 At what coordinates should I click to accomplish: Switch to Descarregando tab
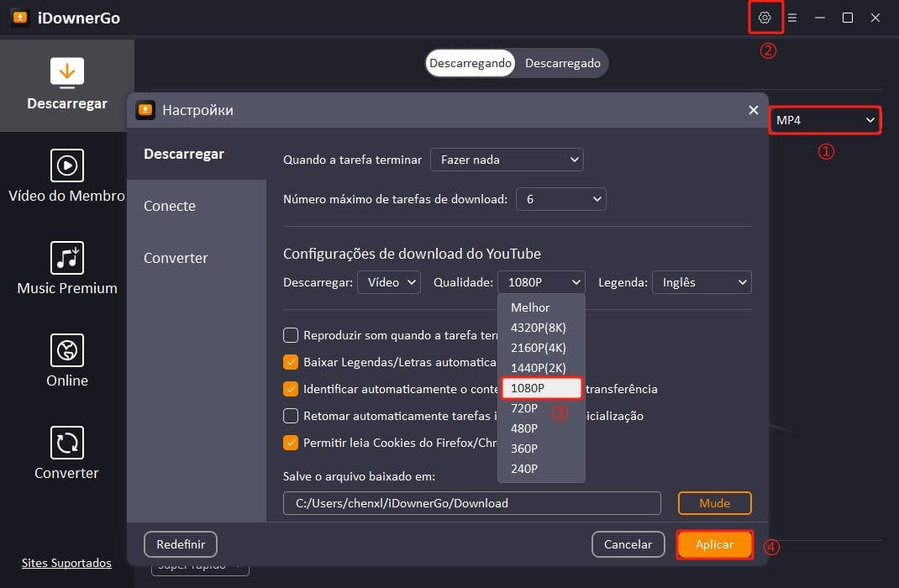[x=471, y=63]
